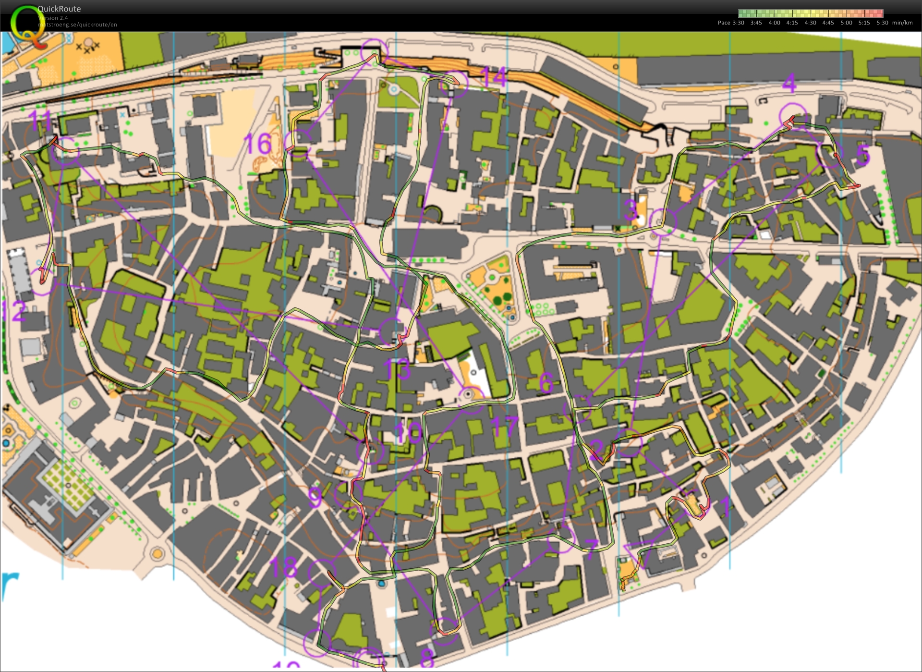This screenshot has width=922, height=672.
Task: Click the Pace 3:30 legend label
Action: [x=731, y=23]
